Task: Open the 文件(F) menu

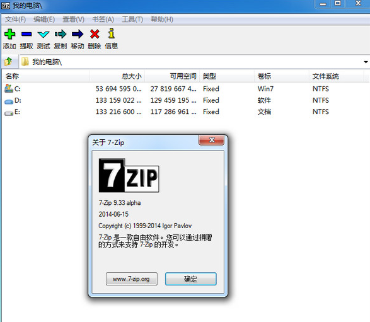Action: (15, 20)
